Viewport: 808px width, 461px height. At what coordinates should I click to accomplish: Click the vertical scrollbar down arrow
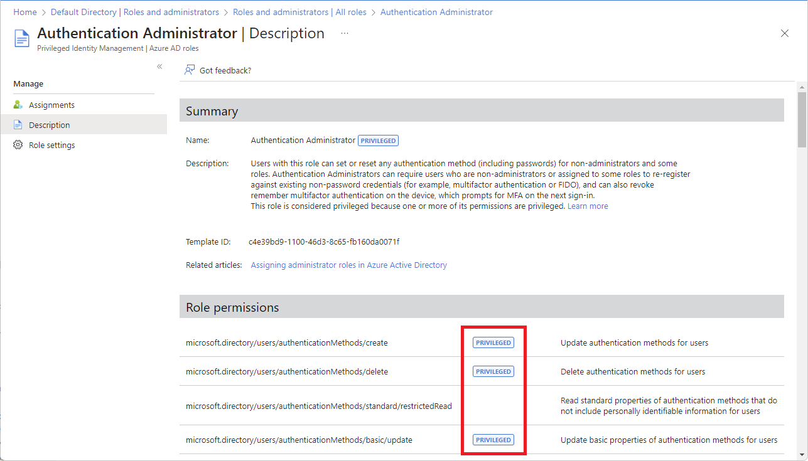click(x=802, y=454)
